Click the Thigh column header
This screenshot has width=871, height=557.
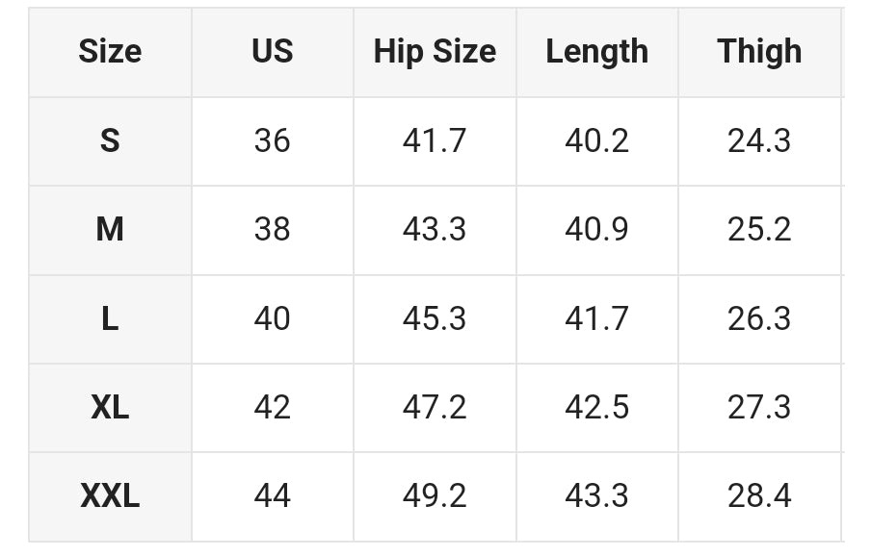pos(759,52)
